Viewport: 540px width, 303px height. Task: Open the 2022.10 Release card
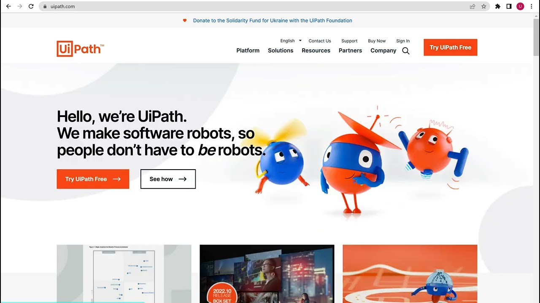pyautogui.click(x=267, y=274)
